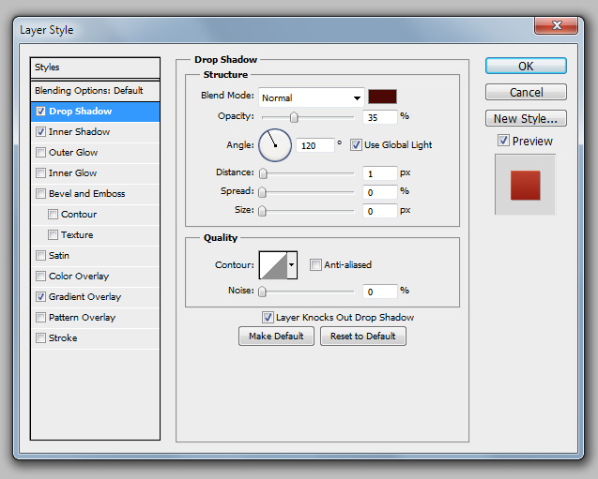Click the Size slider handle

tap(262, 211)
